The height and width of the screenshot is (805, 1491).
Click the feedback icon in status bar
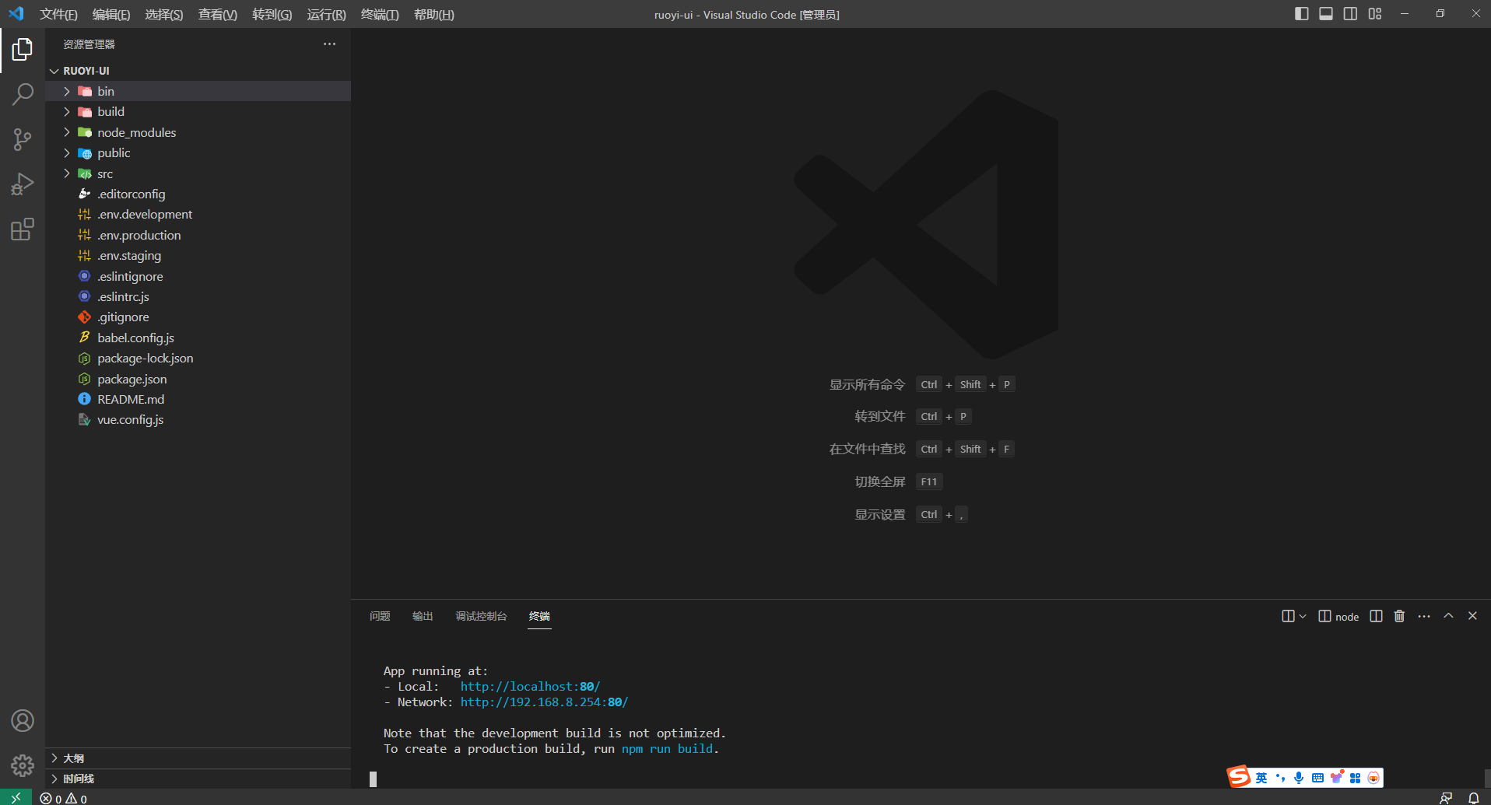click(x=1446, y=799)
